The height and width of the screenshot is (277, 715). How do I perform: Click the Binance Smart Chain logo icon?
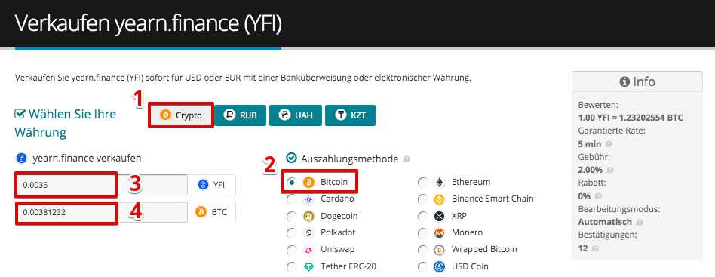pyautogui.click(x=440, y=199)
